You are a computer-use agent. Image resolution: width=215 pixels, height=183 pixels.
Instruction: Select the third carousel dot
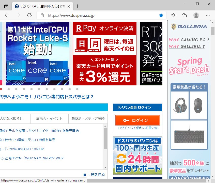16,89
